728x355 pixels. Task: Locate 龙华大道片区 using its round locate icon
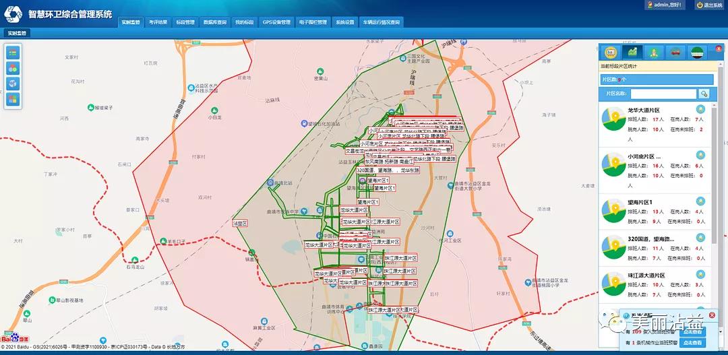click(700, 109)
